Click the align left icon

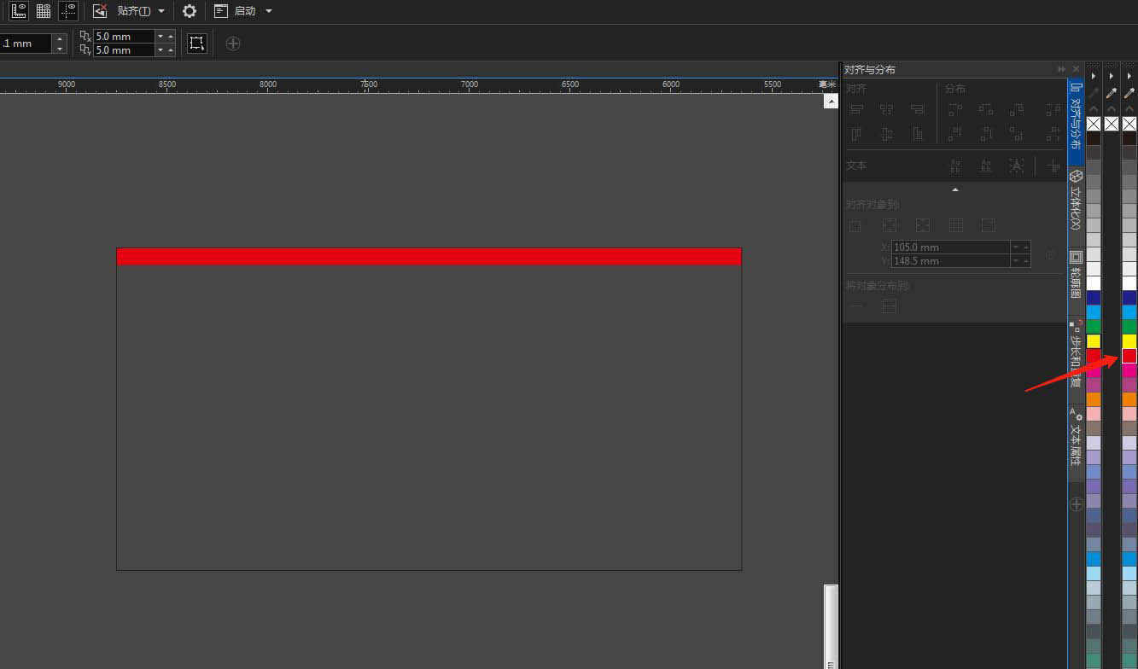tap(856, 109)
